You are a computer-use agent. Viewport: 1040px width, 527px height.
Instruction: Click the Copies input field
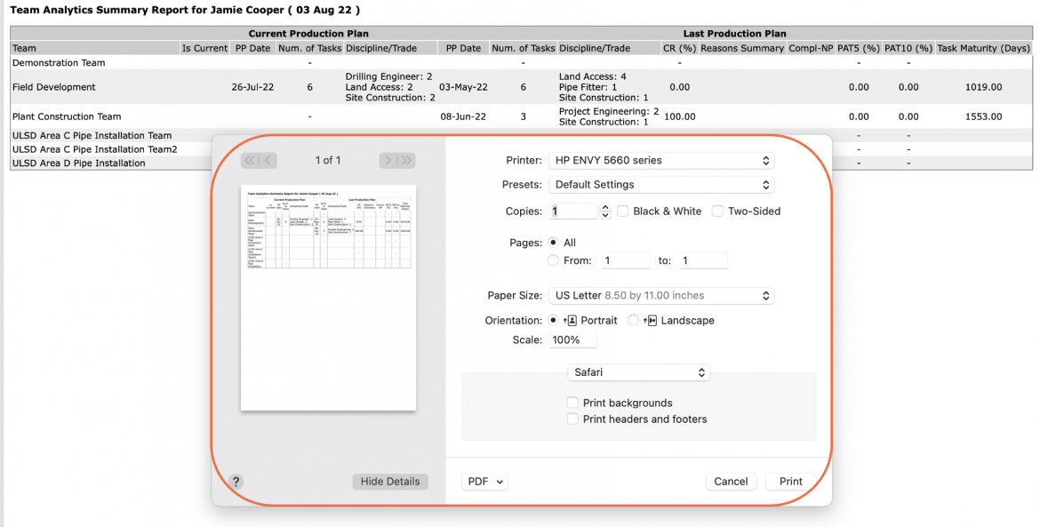tap(573, 212)
